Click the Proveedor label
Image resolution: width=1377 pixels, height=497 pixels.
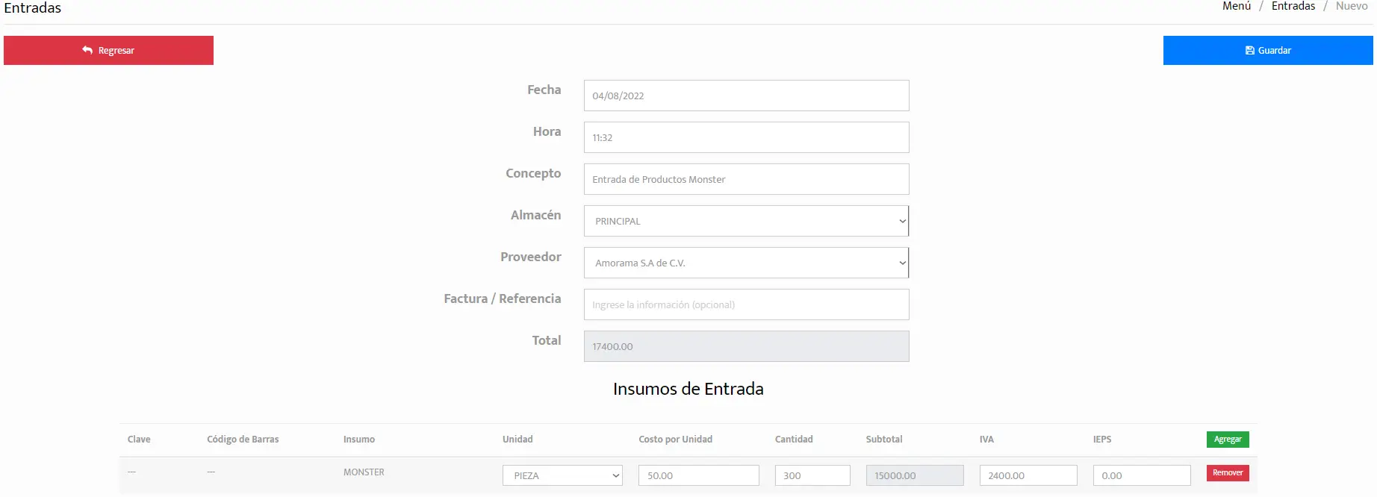tap(530, 257)
